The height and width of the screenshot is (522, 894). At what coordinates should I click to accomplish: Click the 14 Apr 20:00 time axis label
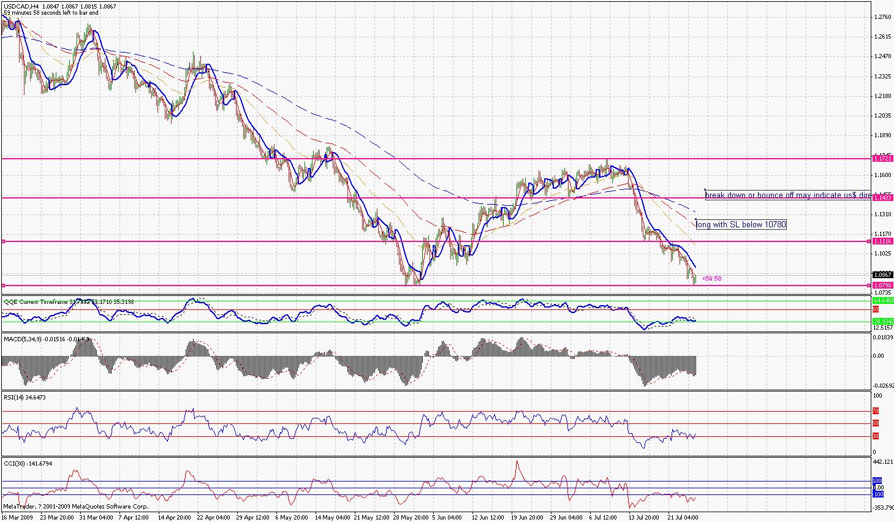point(175,518)
